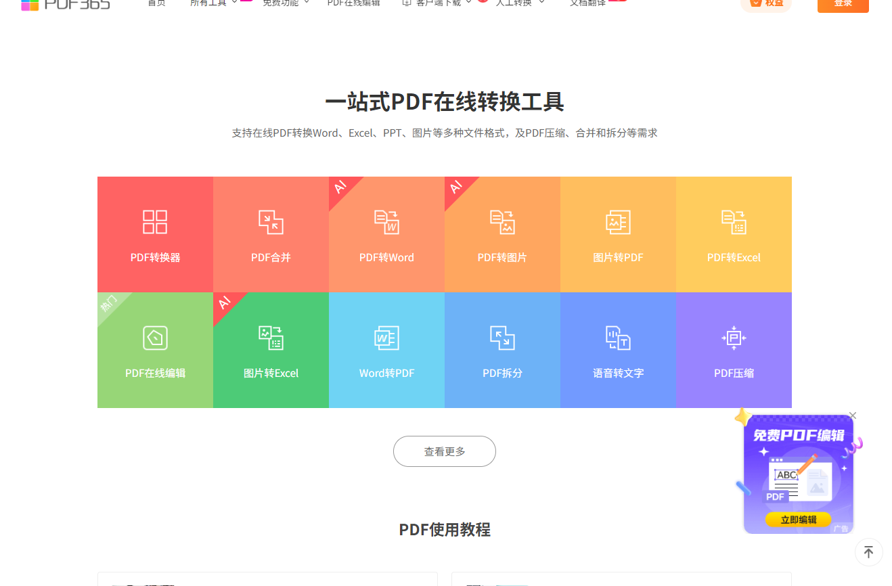This screenshot has width=892, height=586.
Task: Launch PDF在线编辑 from the green tile
Action: coord(155,351)
